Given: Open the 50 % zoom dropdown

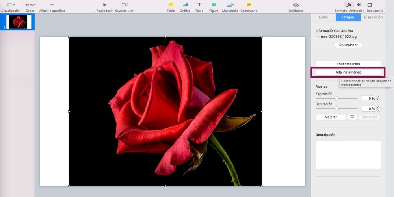Looking at the screenshot, I should (30, 5).
